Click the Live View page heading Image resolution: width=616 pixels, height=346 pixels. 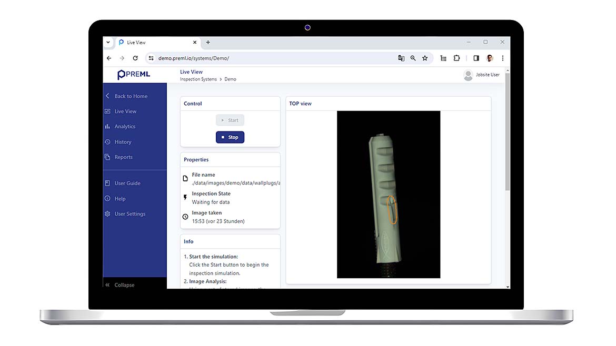191,72
